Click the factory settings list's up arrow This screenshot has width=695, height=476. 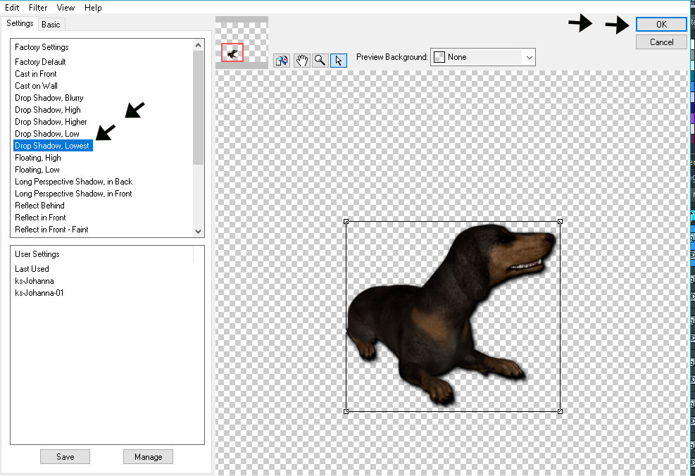(198, 45)
